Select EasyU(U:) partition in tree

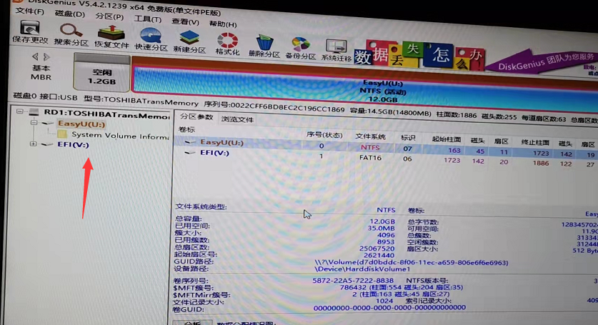(x=81, y=124)
